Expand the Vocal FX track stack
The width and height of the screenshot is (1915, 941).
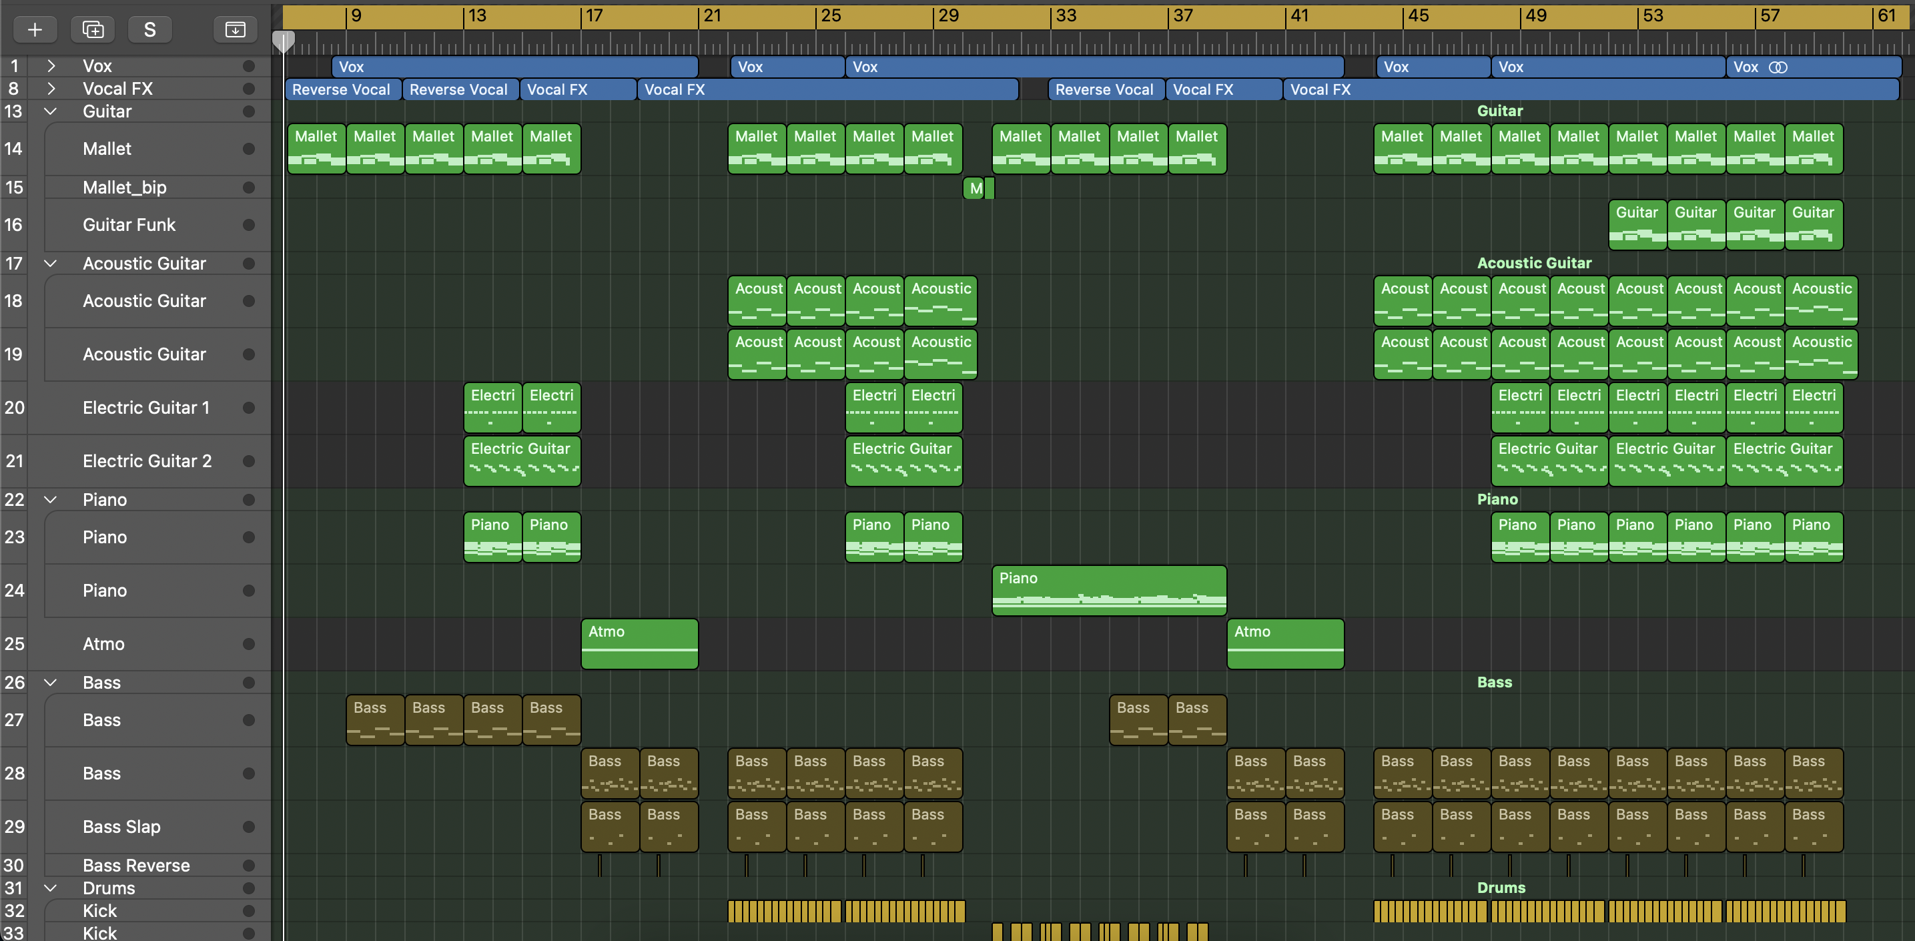tap(51, 89)
